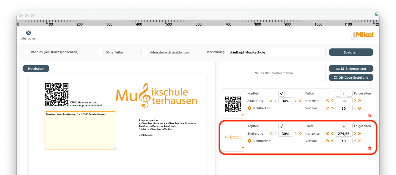Click double-right scaling arrow in QR row
This screenshot has width=396, height=175.
(x=300, y=101)
